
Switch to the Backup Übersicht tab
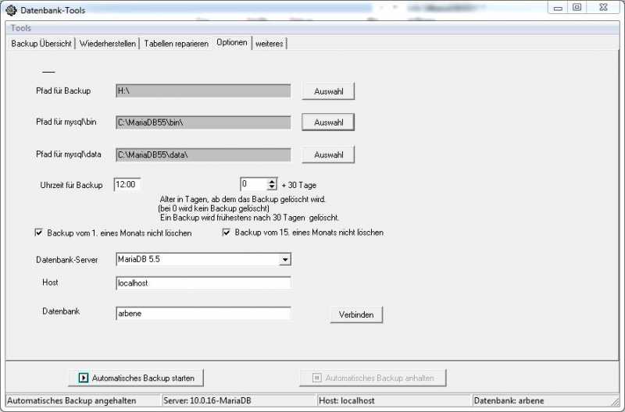tap(41, 44)
